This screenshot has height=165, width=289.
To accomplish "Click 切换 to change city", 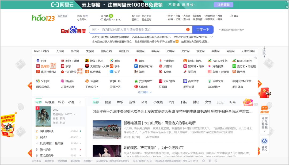I will [85, 16].
